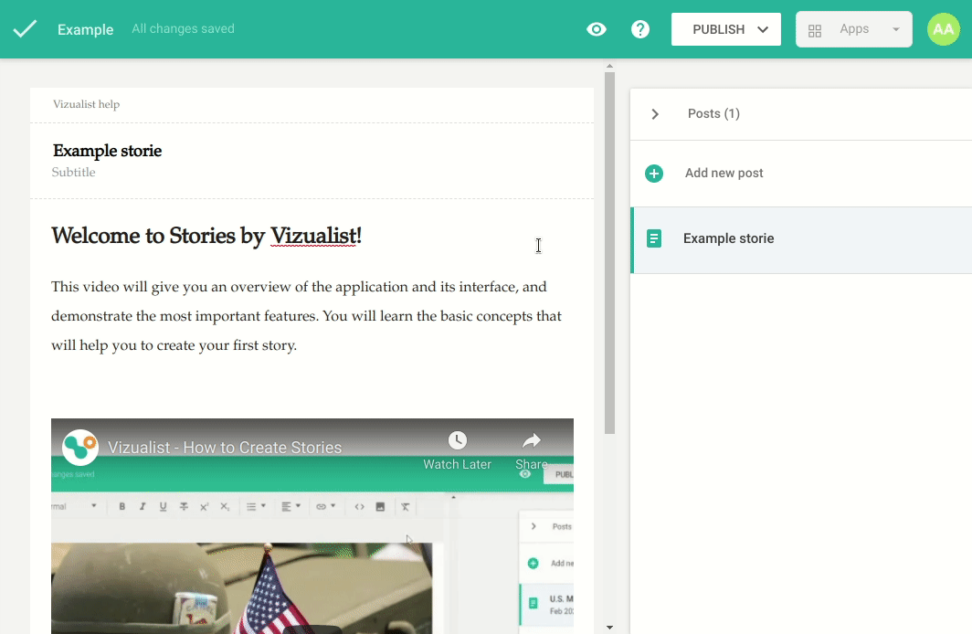972x634 pixels.
Task: Click Watch Later clock icon on video
Action: (x=458, y=441)
